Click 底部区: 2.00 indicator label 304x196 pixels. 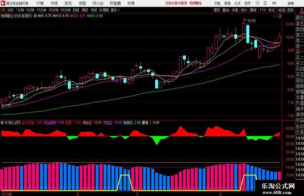[132, 123]
